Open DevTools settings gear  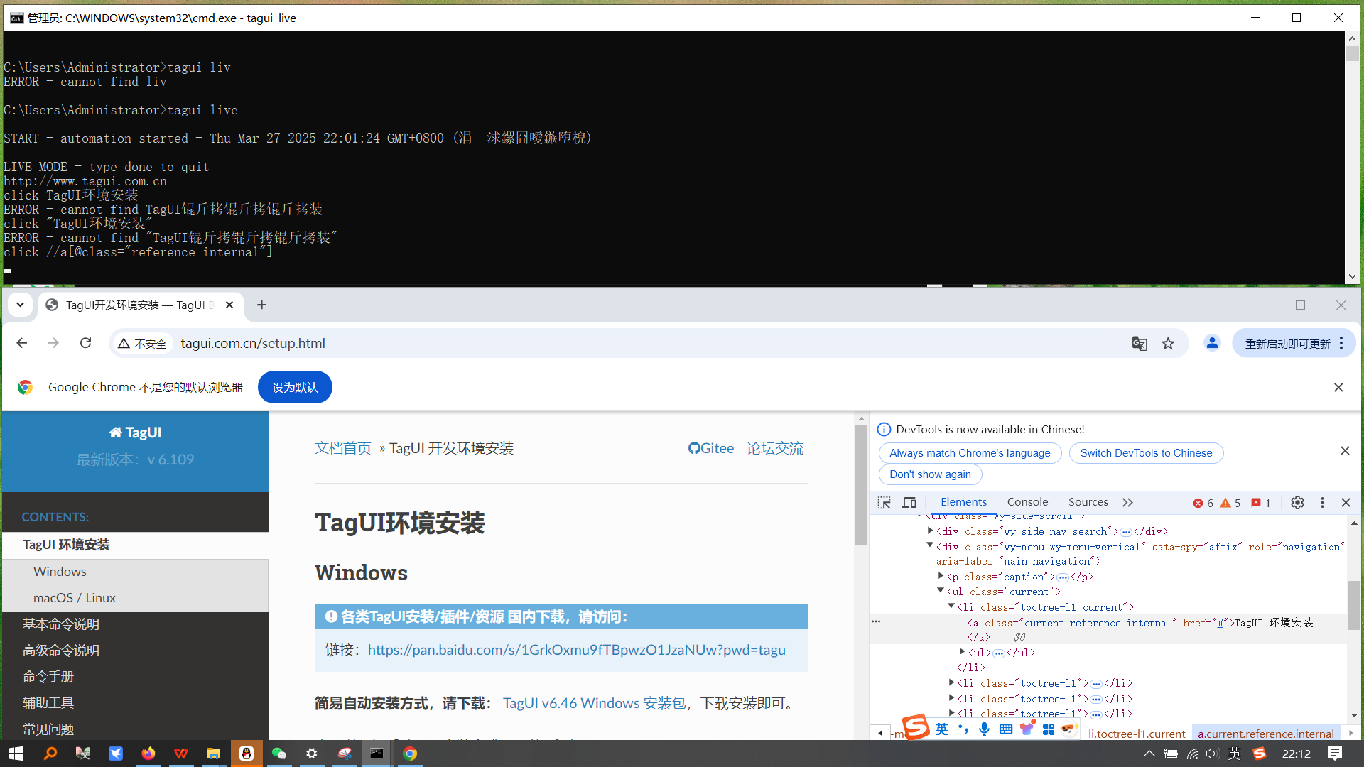1297,503
